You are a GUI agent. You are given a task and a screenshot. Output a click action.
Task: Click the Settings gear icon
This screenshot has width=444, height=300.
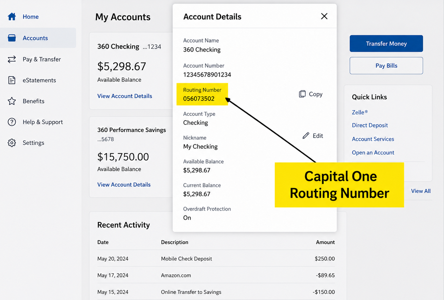click(12, 143)
